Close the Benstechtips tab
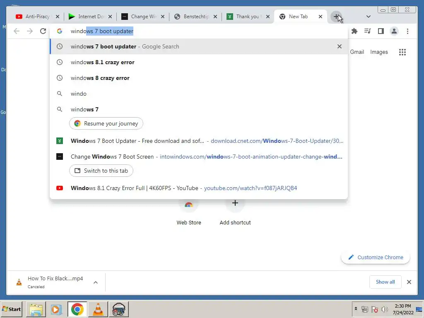This screenshot has width=424, height=318. [x=215, y=17]
